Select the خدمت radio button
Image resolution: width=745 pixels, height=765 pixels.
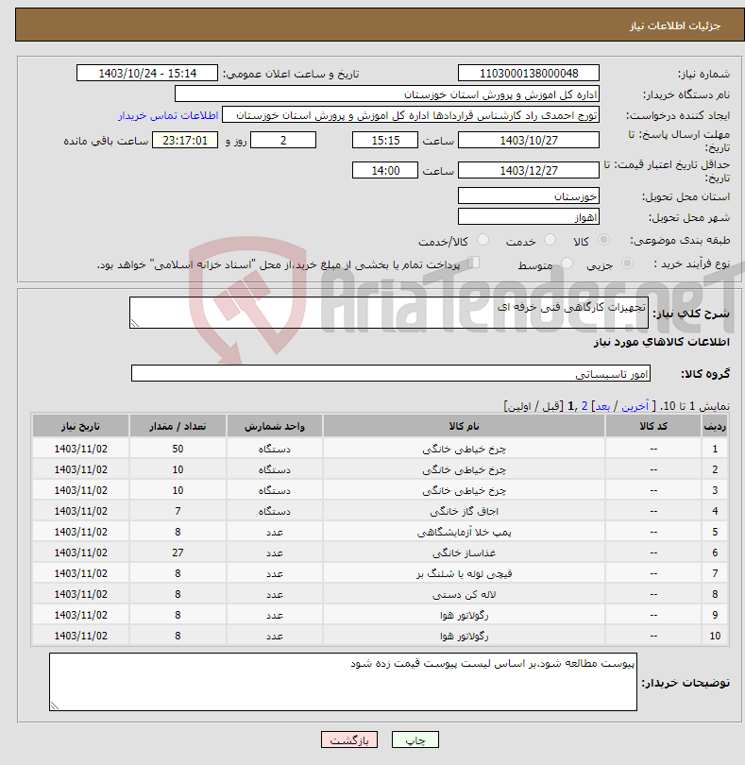pyautogui.click(x=550, y=240)
